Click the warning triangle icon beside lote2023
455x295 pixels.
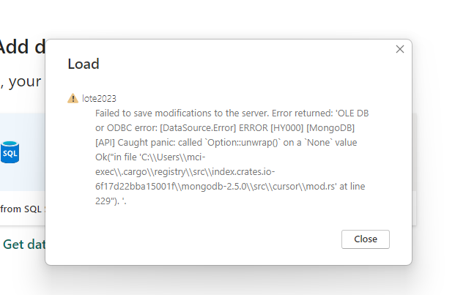coord(73,98)
